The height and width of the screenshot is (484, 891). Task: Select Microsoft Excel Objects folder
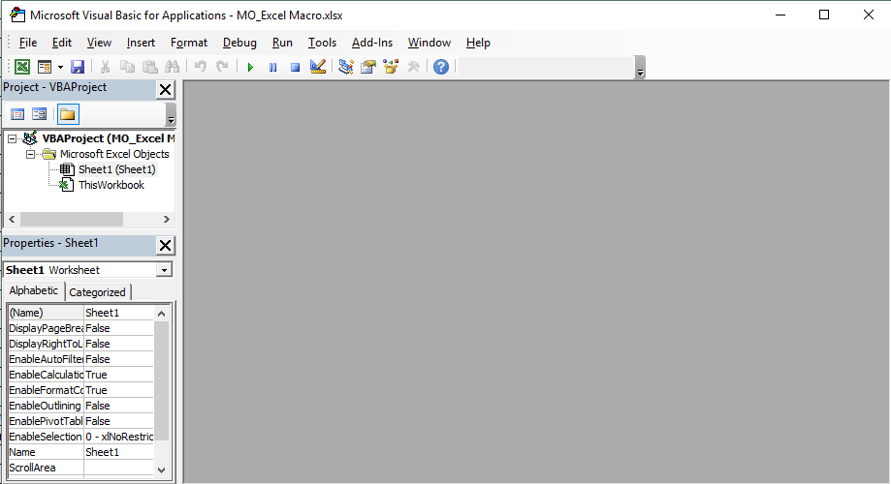(114, 154)
